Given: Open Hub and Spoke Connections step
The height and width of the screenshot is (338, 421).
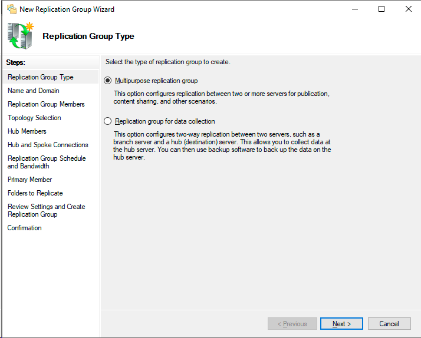Looking at the screenshot, I should coord(48,145).
